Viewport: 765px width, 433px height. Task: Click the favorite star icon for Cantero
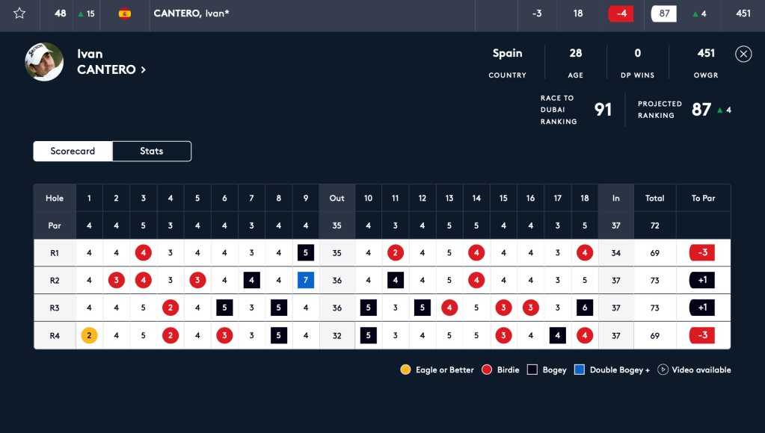tap(19, 13)
